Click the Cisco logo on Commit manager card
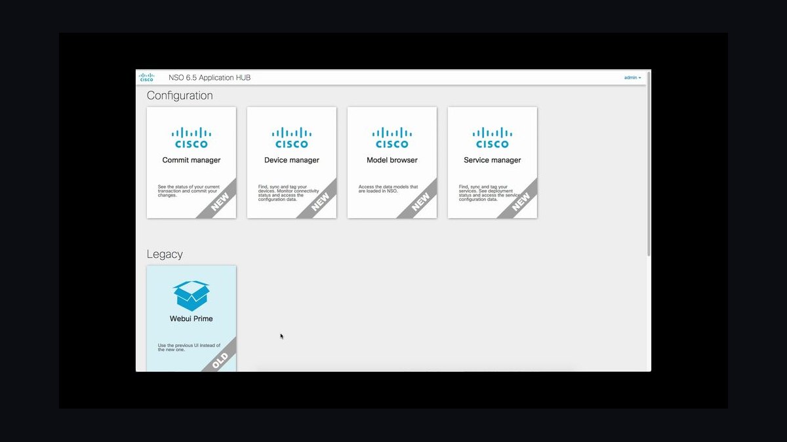787x442 pixels. [192, 138]
